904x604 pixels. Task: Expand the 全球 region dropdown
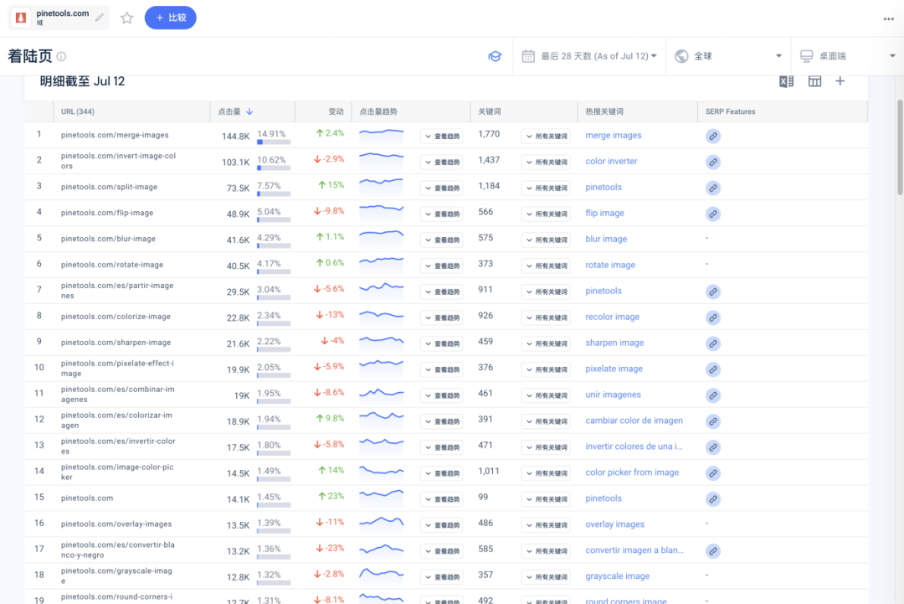[728, 56]
